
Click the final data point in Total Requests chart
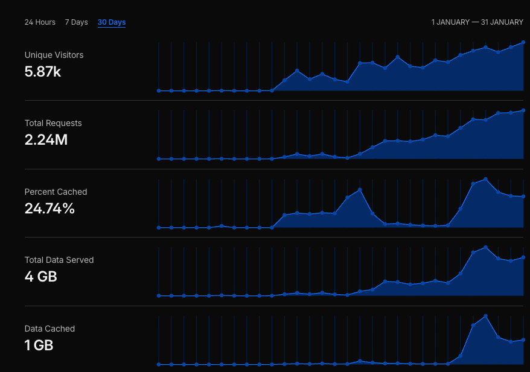click(523, 110)
